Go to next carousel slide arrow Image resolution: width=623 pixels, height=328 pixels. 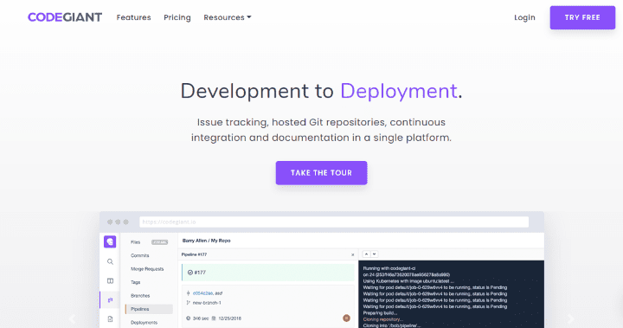(570, 318)
